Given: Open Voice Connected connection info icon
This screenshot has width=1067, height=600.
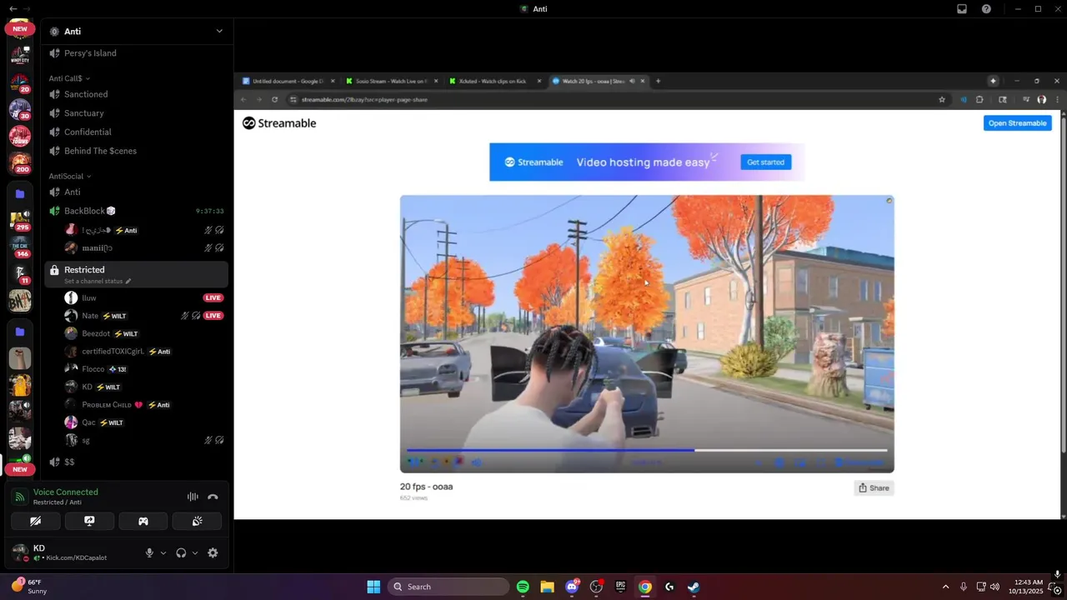Looking at the screenshot, I should point(20,497).
